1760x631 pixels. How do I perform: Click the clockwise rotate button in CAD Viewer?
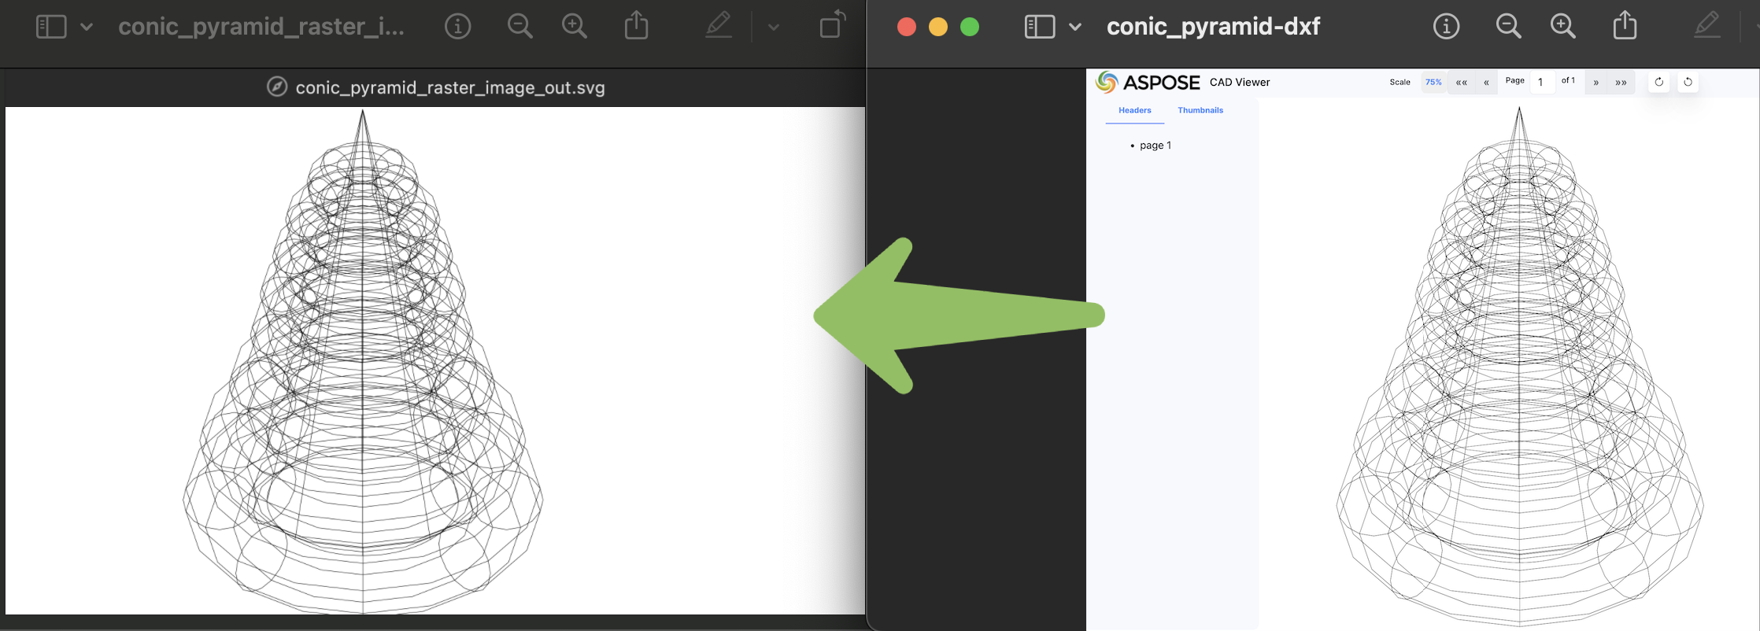click(x=1658, y=82)
